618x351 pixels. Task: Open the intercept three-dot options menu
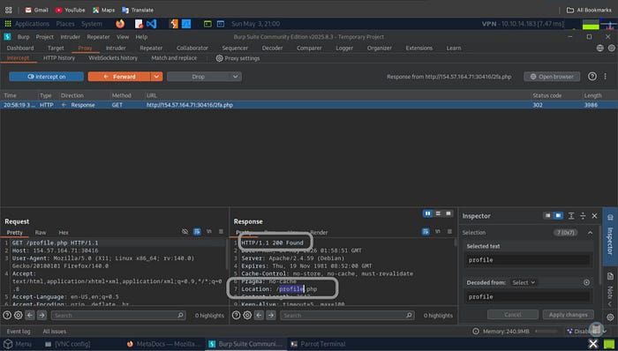click(605, 77)
